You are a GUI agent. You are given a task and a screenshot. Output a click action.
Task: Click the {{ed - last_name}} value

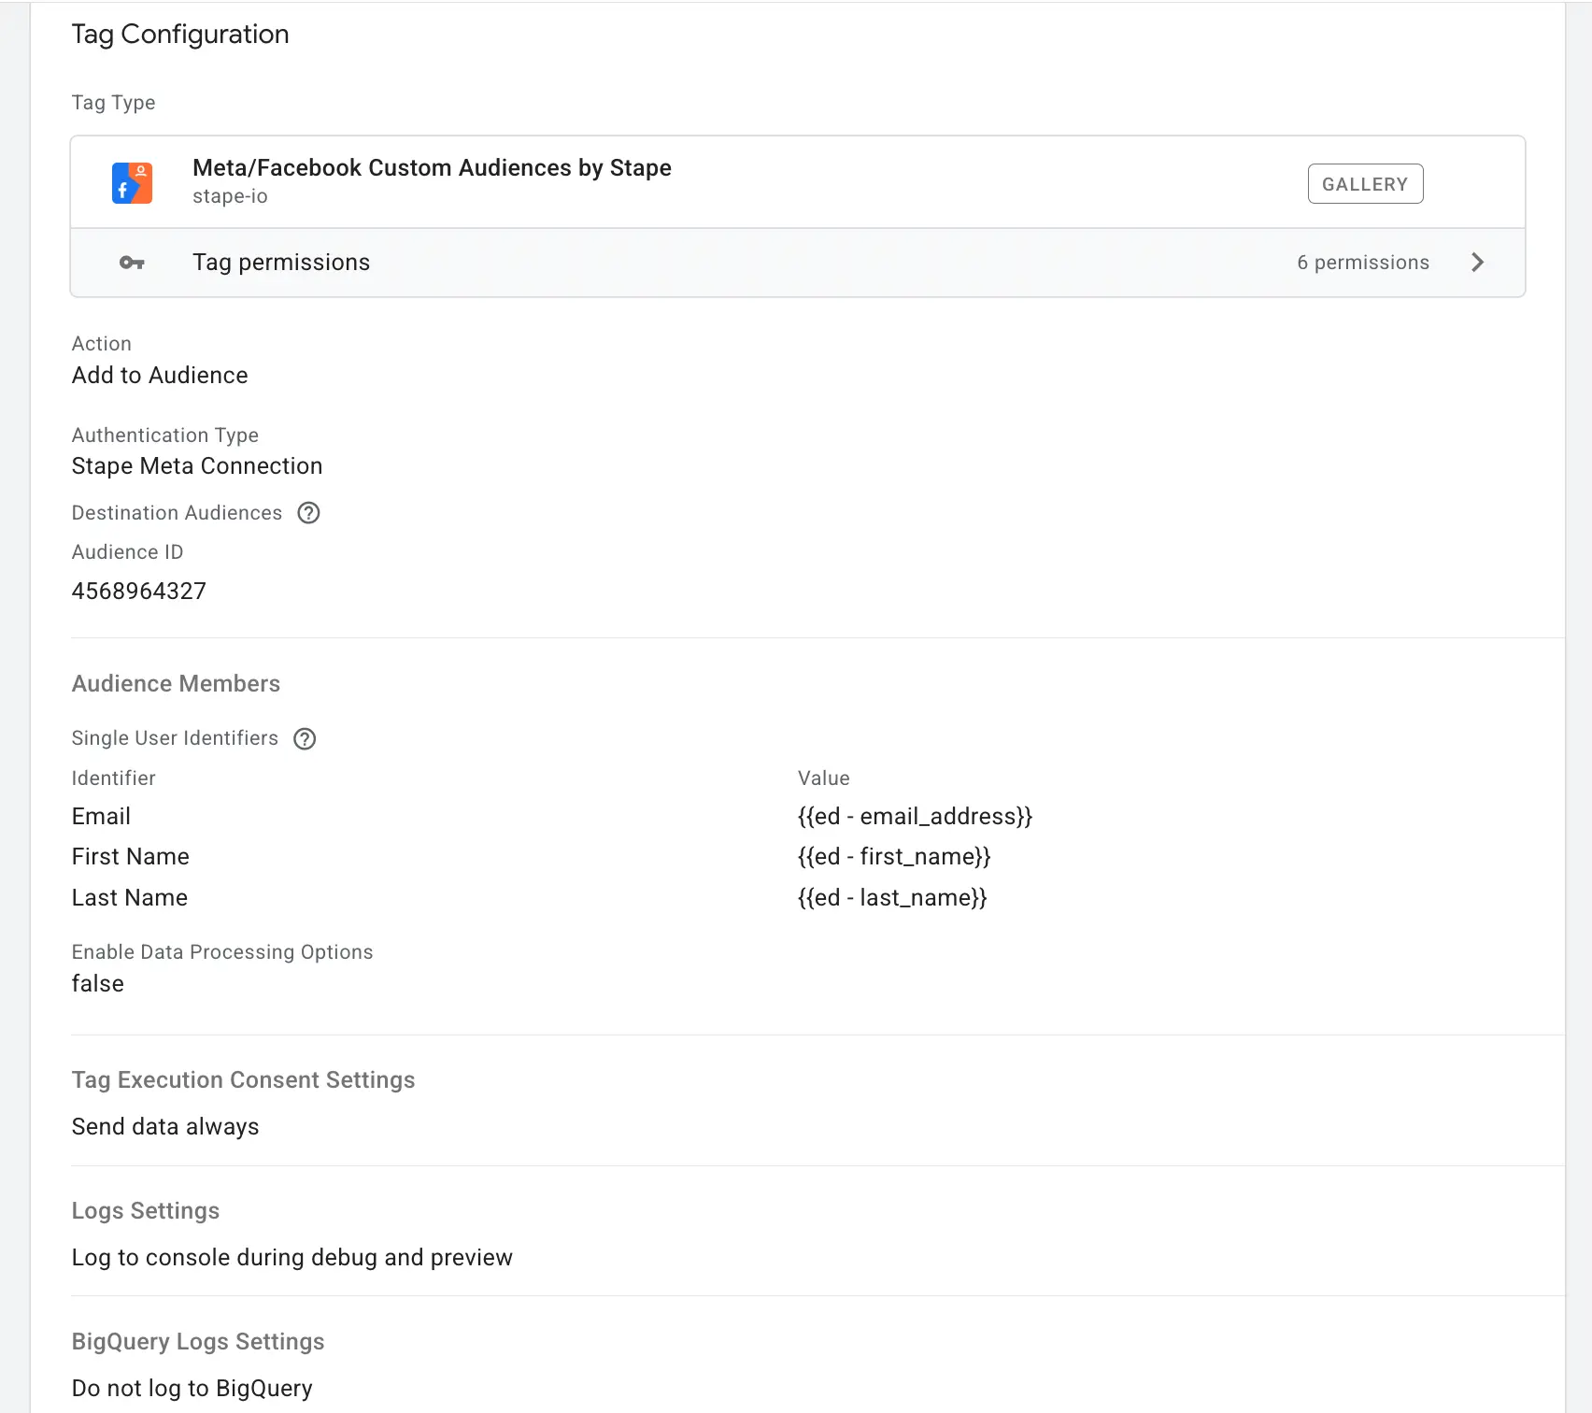pos(891,897)
